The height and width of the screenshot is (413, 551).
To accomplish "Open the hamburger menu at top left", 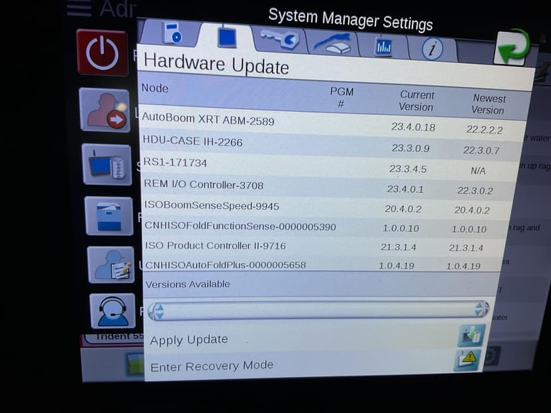I will (x=79, y=8).
